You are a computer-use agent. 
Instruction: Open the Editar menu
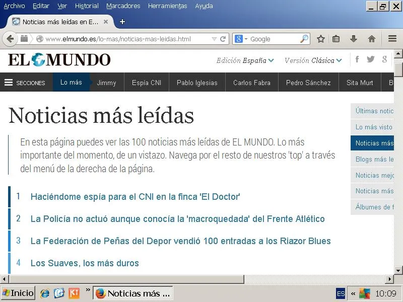tap(41, 6)
